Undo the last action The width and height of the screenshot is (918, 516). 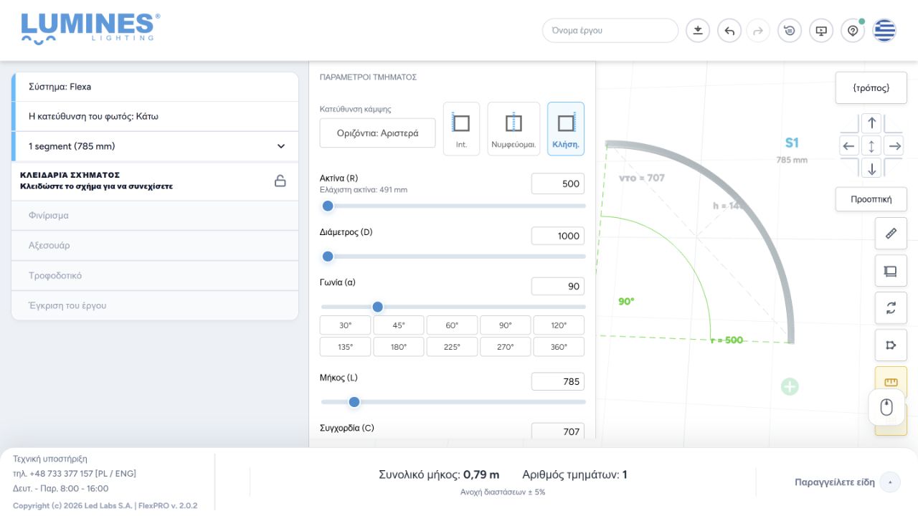[729, 31]
